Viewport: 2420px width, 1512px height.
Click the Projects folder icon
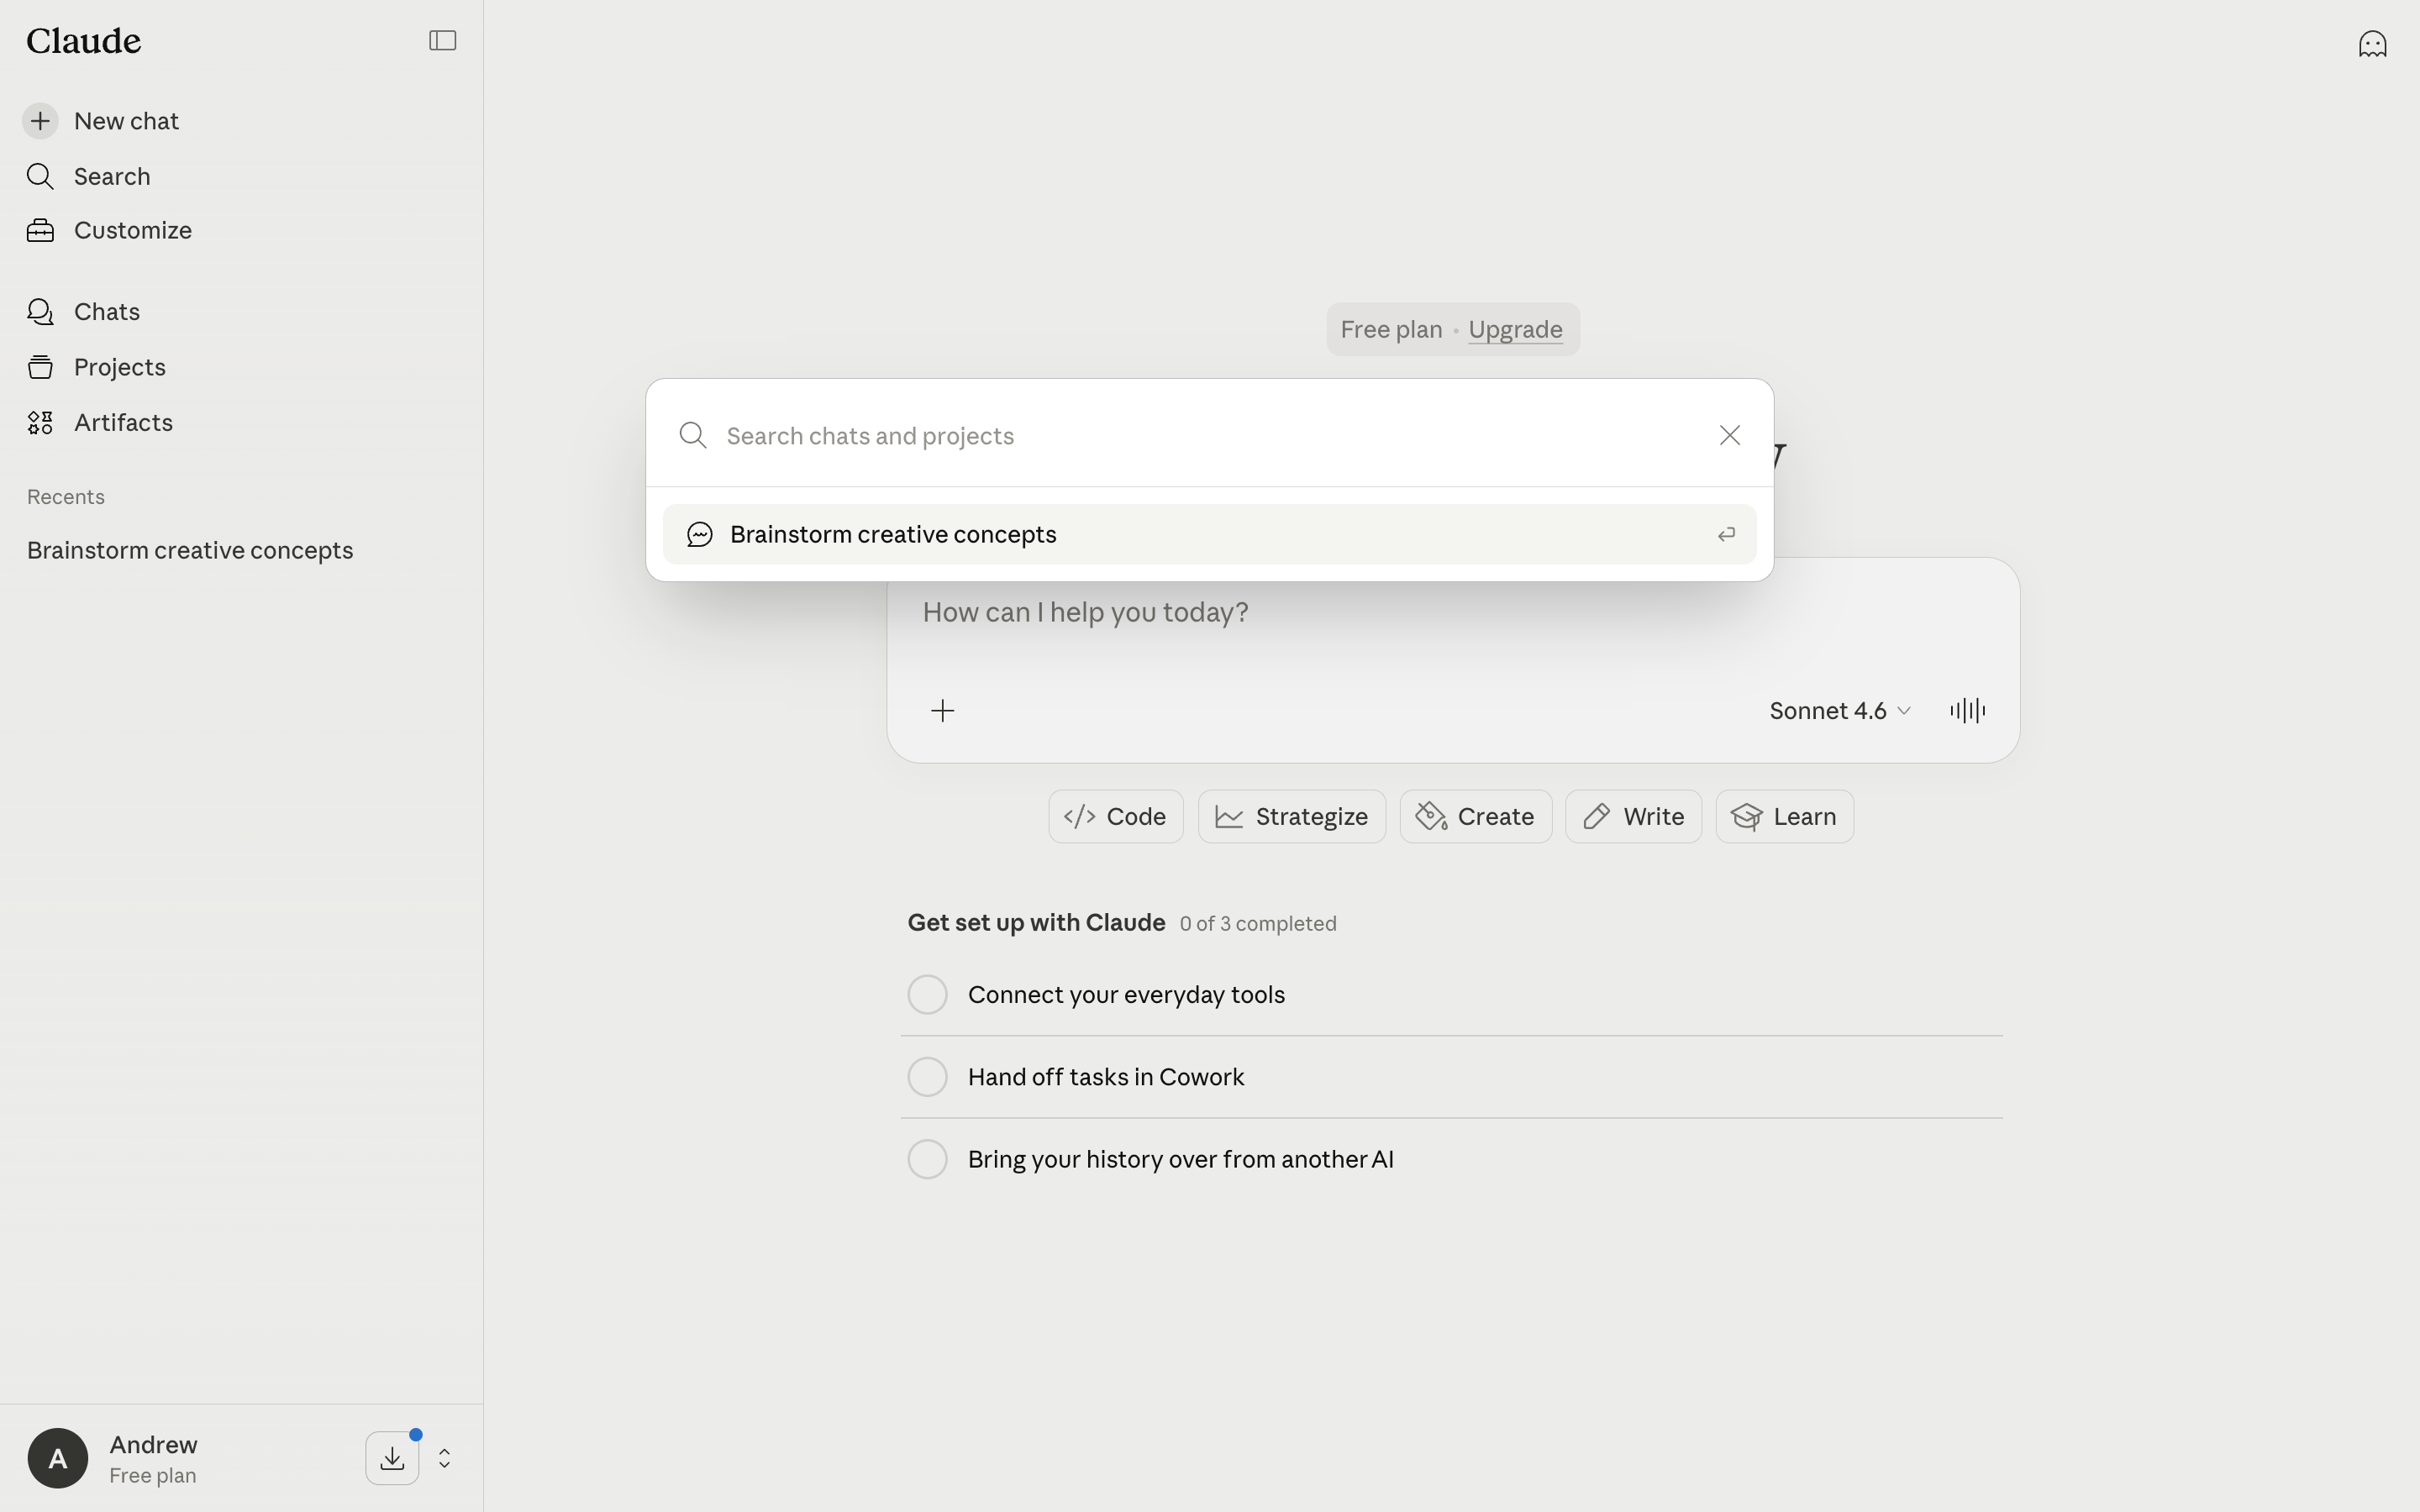click(x=40, y=367)
